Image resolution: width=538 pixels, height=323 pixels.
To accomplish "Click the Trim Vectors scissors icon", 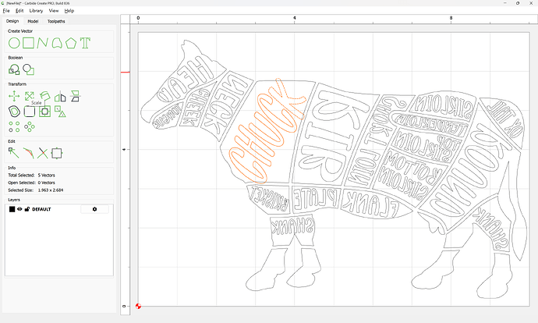I will point(43,152).
